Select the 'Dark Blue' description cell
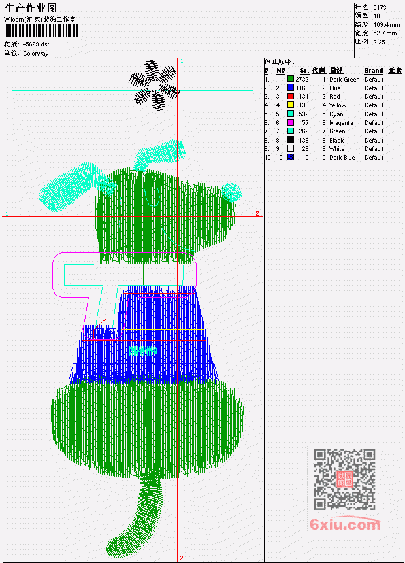Screen dimensions: 405x563 coord(342,158)
